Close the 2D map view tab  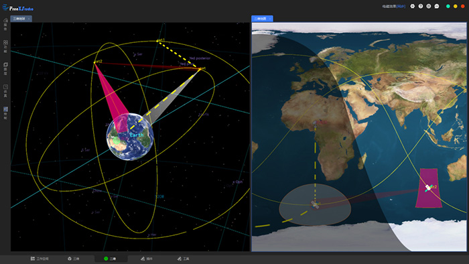(x=270, y=19)
